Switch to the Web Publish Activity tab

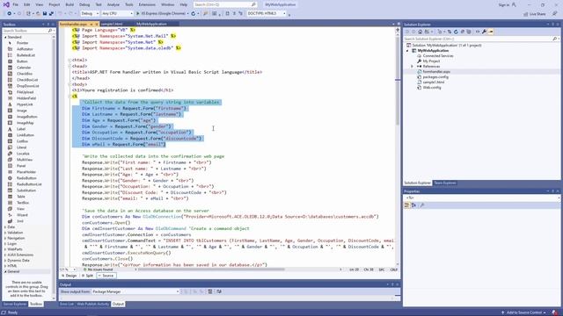click(92, 305)
